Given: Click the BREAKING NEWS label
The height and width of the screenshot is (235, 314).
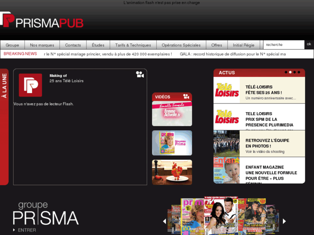Looking at the screenshot, I should pos(20,54).
